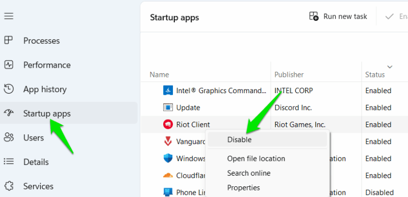Sort by the Status column header

tap(375, 75)
